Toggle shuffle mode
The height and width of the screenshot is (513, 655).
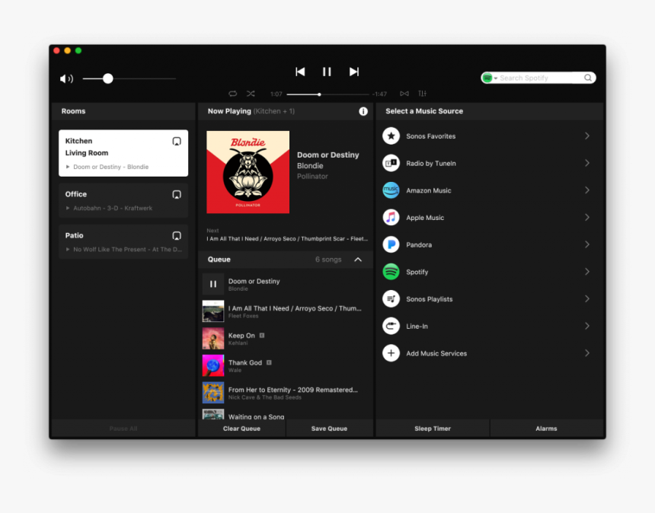click(251, 94)
